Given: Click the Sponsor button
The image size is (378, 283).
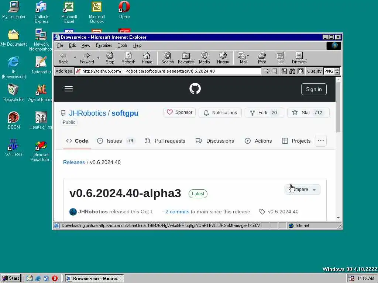Looking at the screenshot, I should point(180,113).
